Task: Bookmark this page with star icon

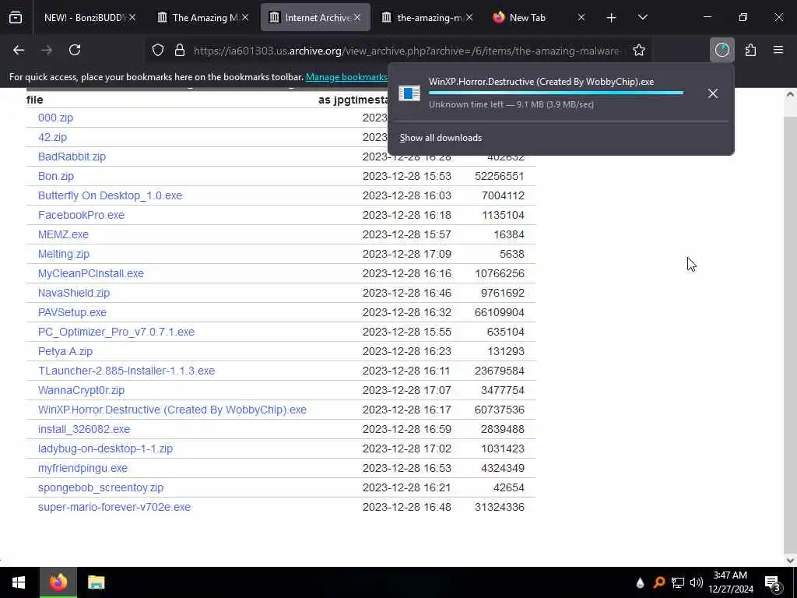Action: (639, 51)
